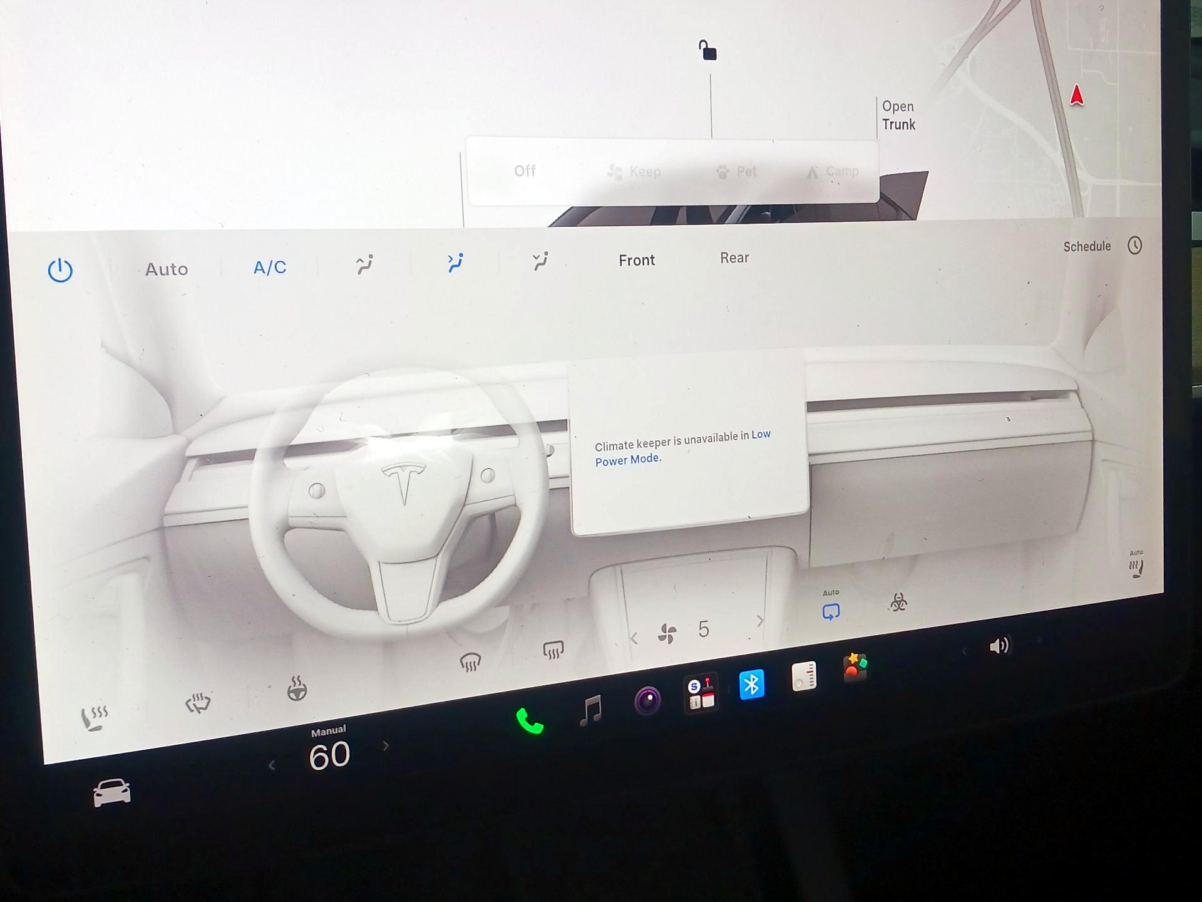Tap fan speed value 5
Viewport: 1202px width, 902px height.
[704, 629]
